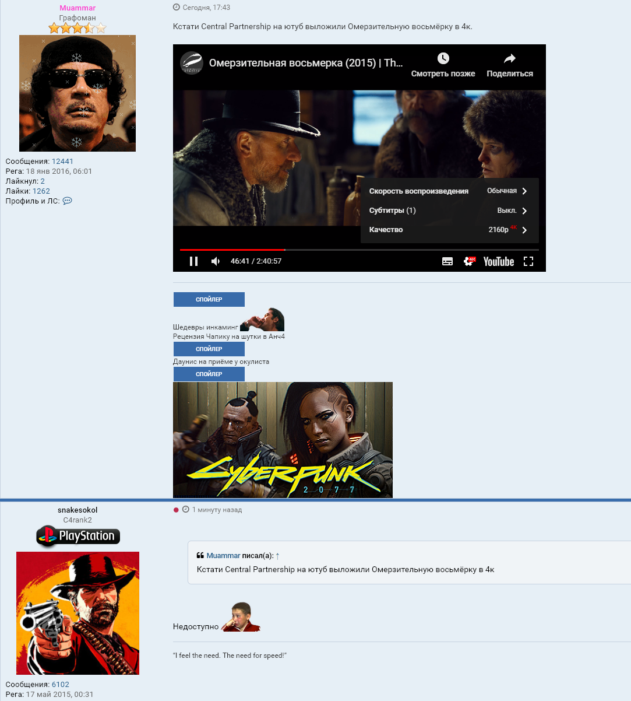This screenshot has width=631, height=701.
Task: View Muammar's given likes count 2
Action: click(43, 181)
